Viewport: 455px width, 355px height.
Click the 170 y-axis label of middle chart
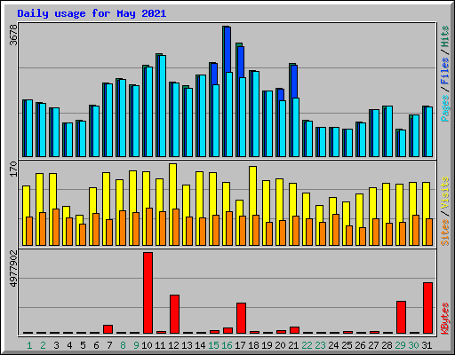(x=14, y=169)
